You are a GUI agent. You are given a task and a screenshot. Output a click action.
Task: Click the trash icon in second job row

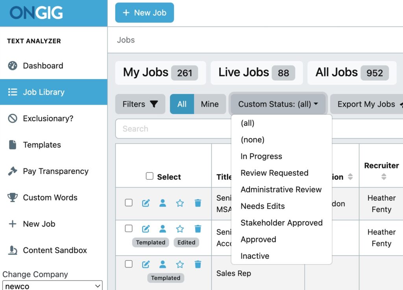click(198, 229)
